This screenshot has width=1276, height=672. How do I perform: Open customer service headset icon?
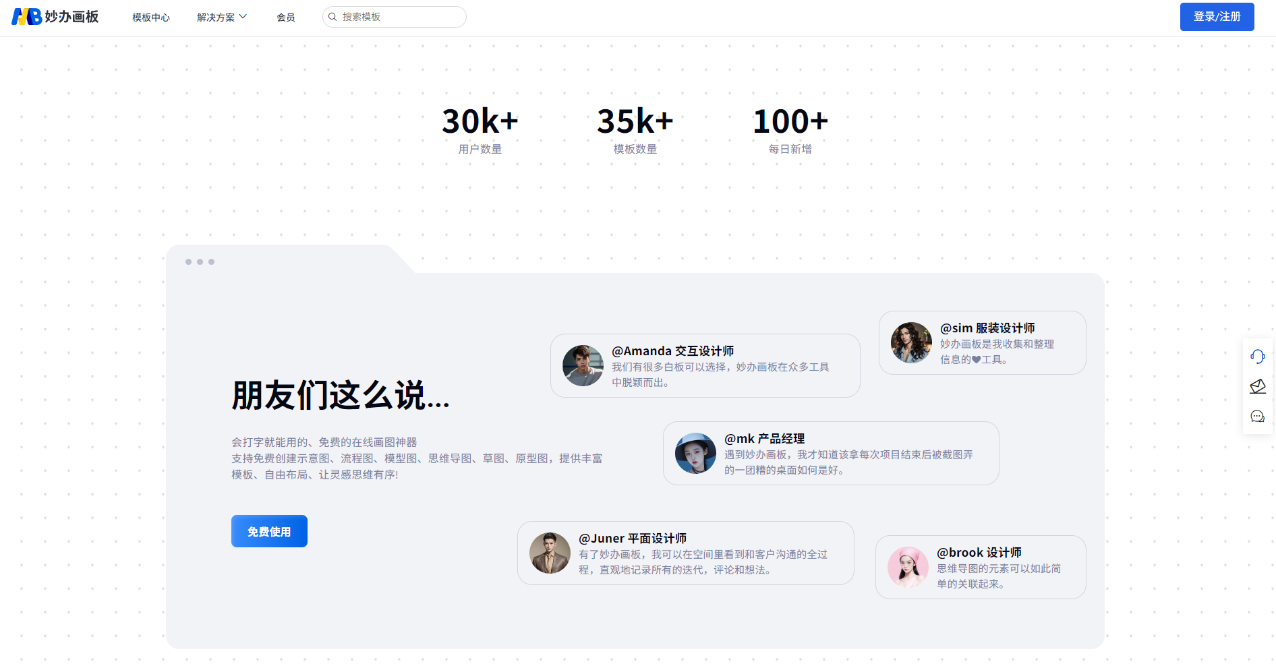point(1257,357)
